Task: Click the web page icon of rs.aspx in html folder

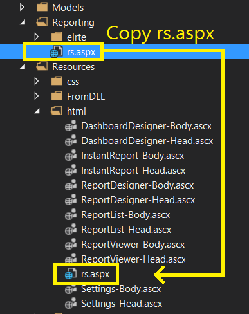Action: pos(71,273)
